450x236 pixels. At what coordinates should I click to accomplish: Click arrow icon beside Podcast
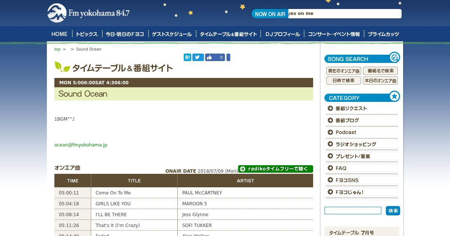[x=330, y=132]
